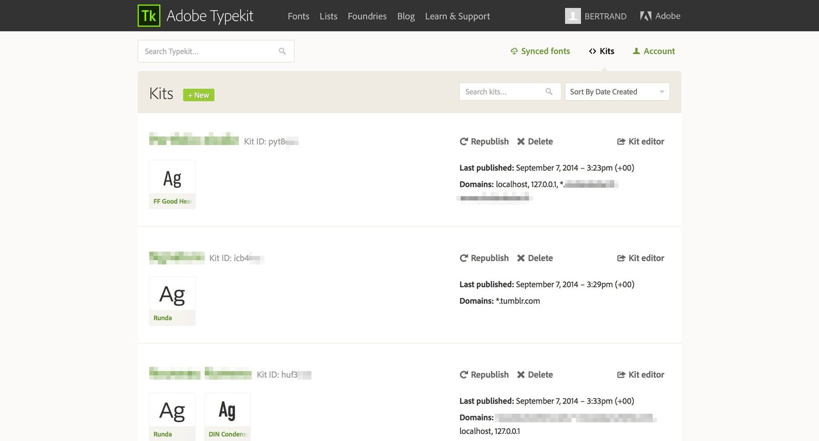The image size is (819, 441).
Task: Click Delete X icon for kit huf3
Action: tap(521, 374)
